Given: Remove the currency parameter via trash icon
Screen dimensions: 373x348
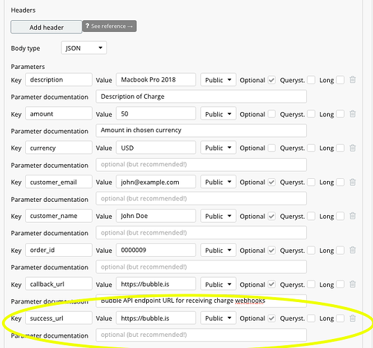Looking at the screenshot, I should coord(353,148).
